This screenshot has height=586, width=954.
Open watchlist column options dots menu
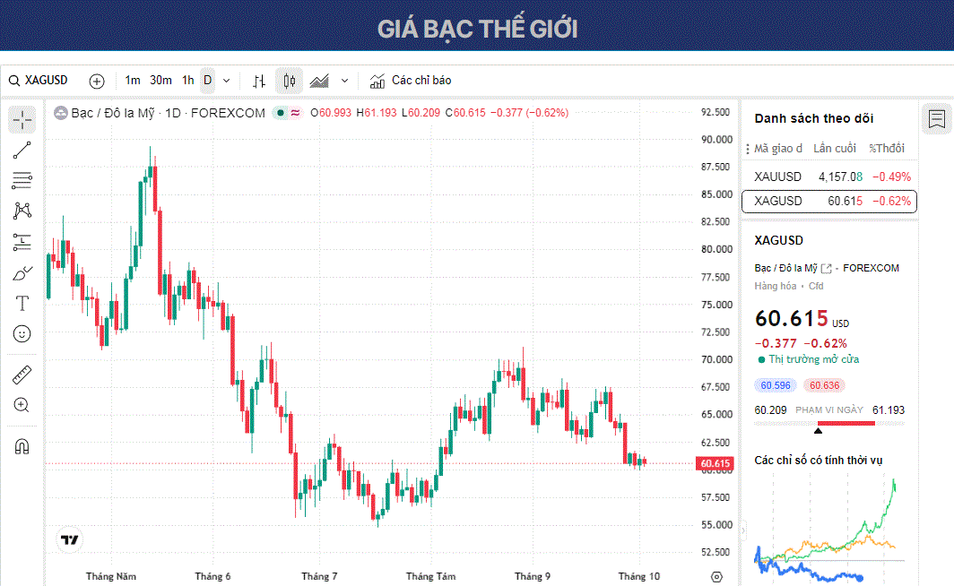(747, 149)
